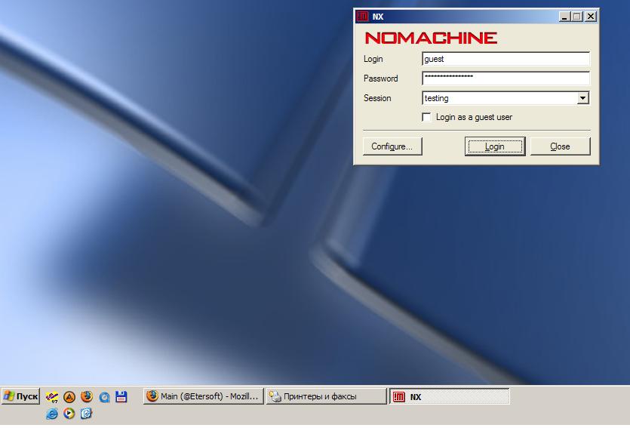630x428 pixels.
Task: Expand the Session dropdown list
Action: [582, 98]
